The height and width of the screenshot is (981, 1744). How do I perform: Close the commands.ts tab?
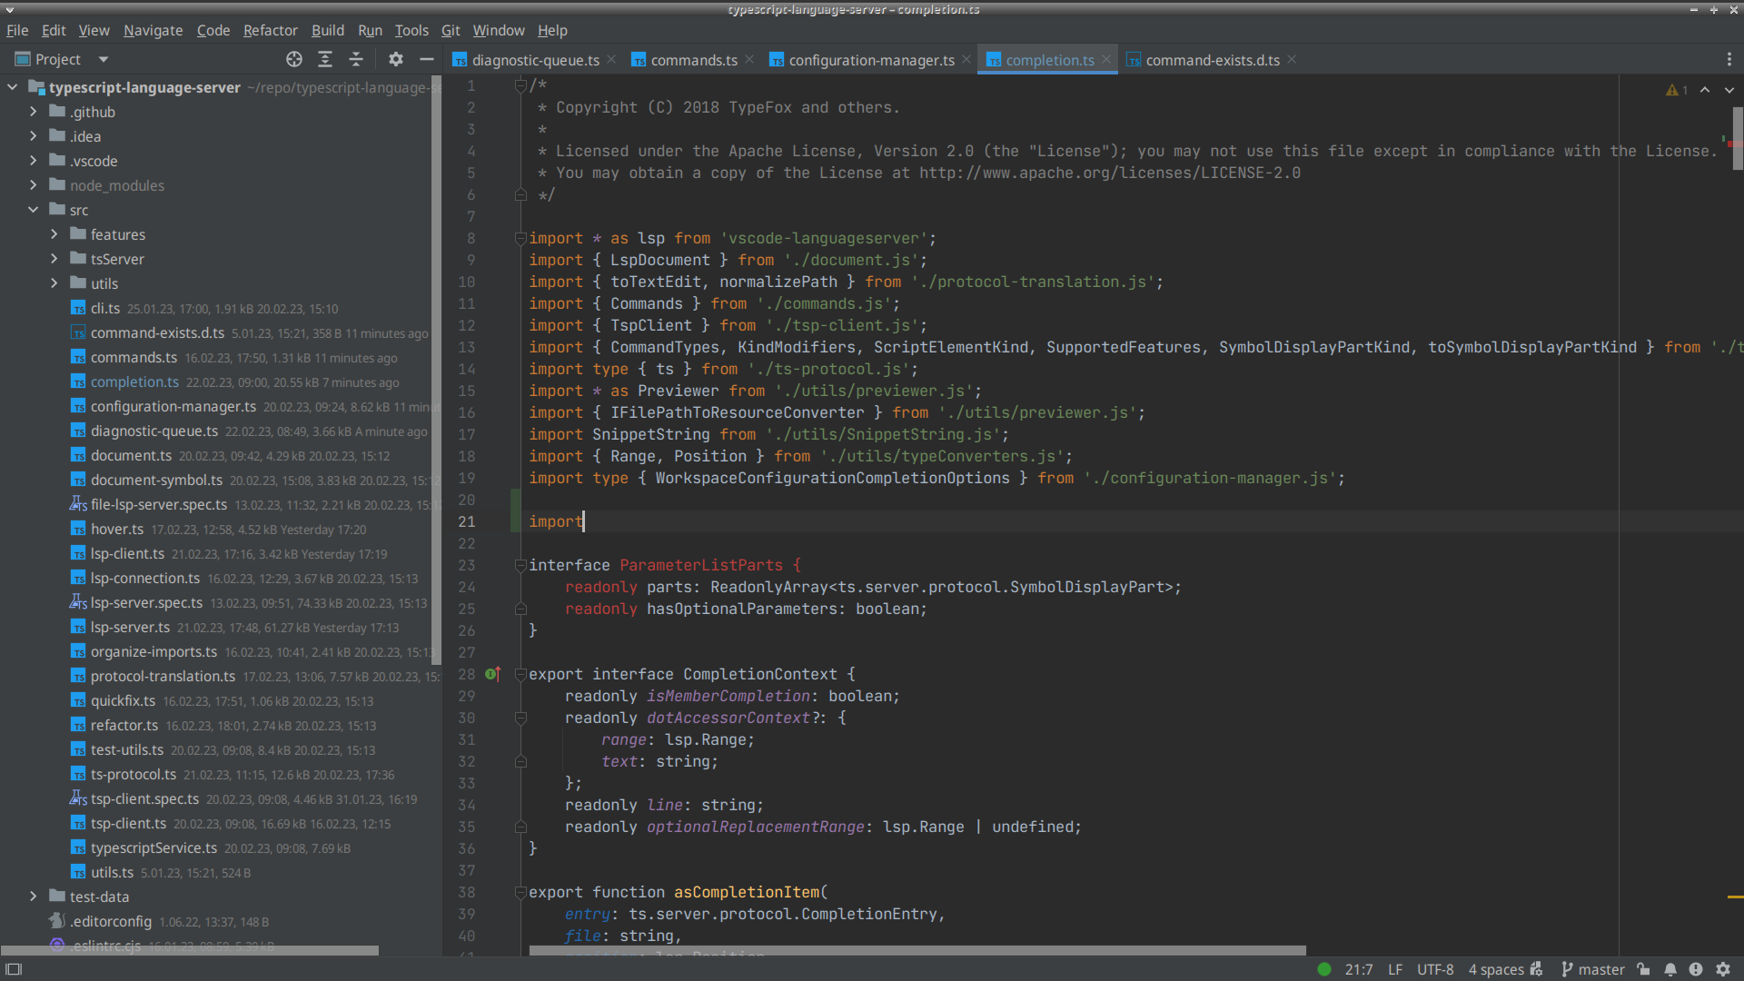[749, 59]
